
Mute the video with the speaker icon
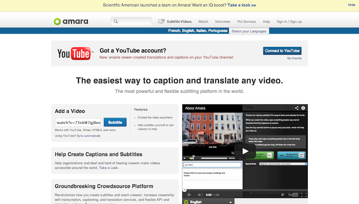(x=200, y=195)
